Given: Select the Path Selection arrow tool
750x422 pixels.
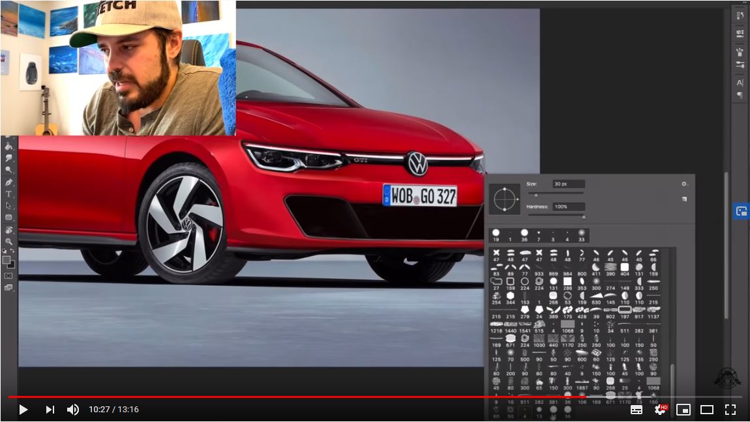Looking at the screenshot, I should 9,206.
